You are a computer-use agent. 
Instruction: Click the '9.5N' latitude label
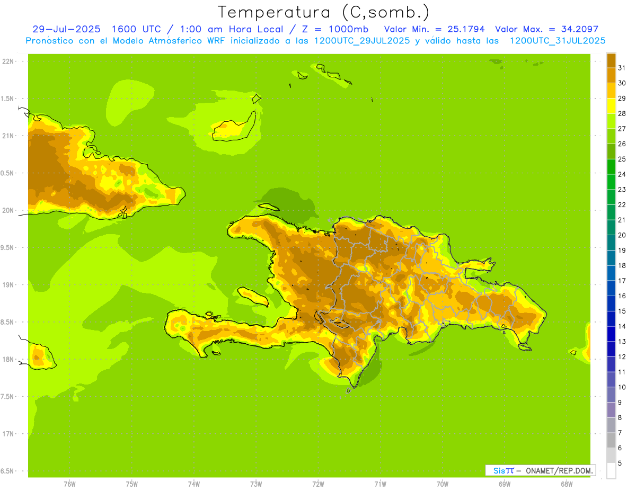coord(7,247)
